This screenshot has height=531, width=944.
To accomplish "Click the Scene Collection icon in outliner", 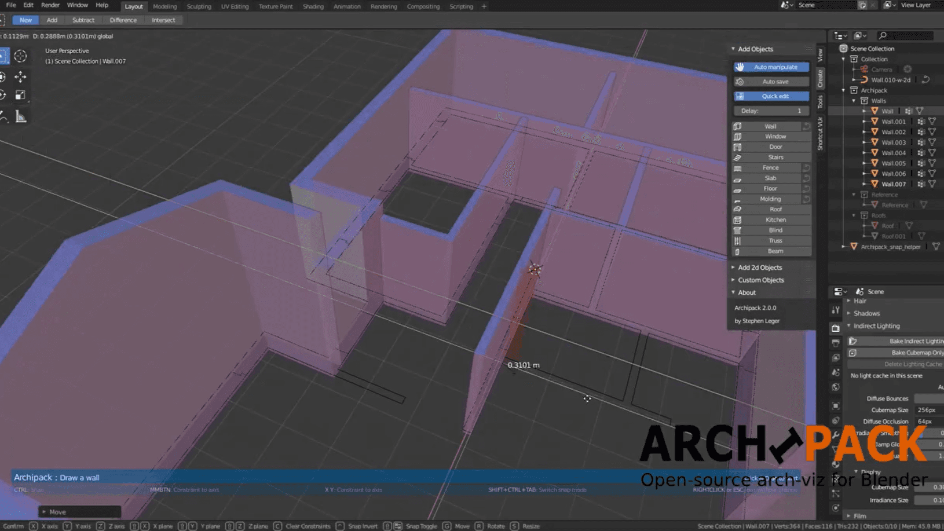I will (x=843, y=49).
